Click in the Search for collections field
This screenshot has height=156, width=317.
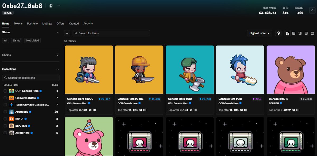click(x=31, y=78)
